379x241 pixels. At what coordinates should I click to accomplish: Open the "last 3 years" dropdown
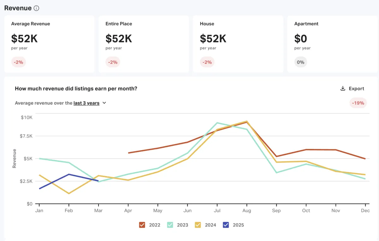coord(86,103)
